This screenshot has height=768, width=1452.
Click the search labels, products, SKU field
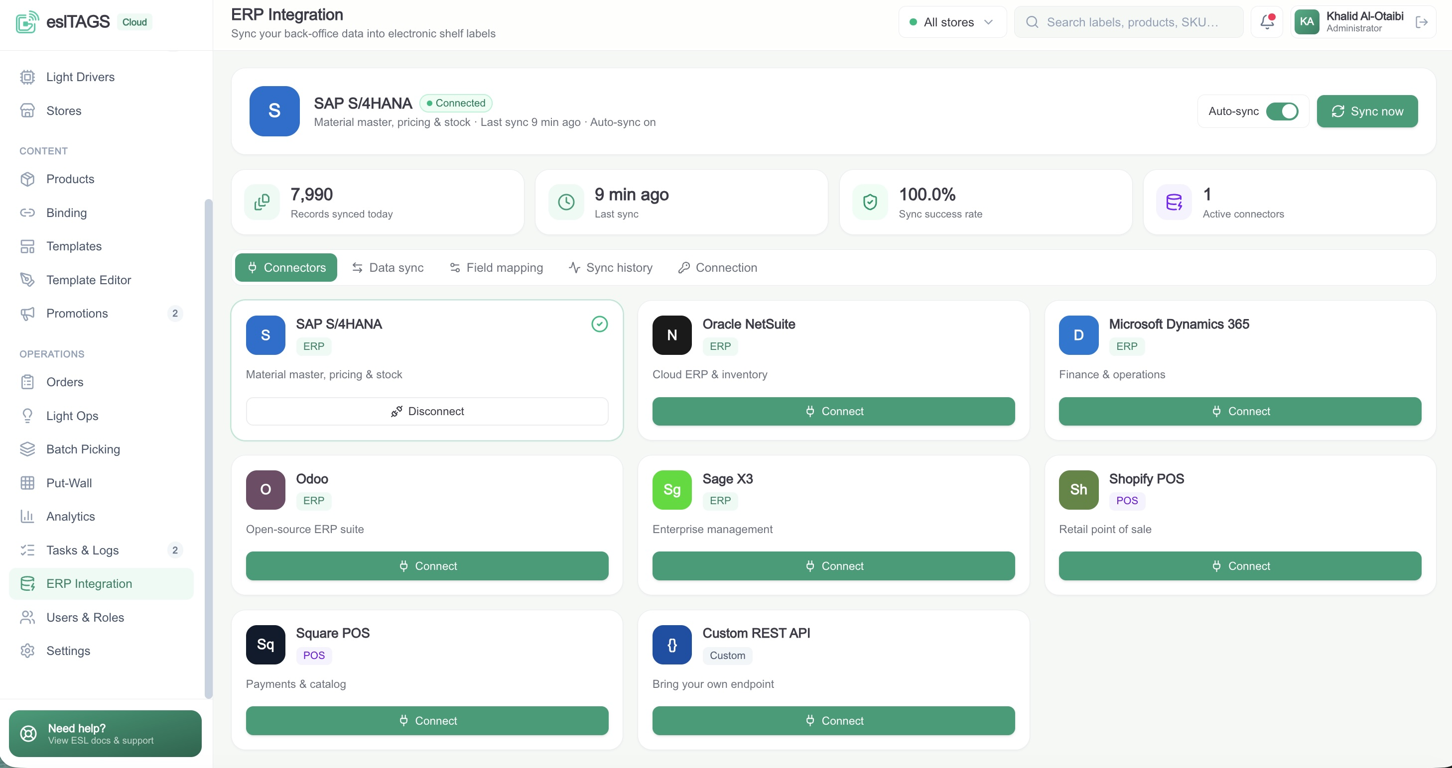pos(1129,22)
